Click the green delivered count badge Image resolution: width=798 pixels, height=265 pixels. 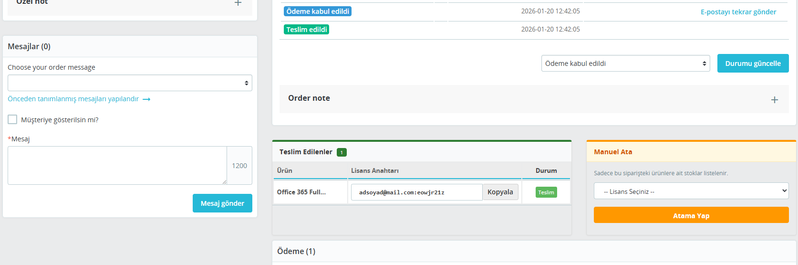pyautogui.click(x=342, y=152)
